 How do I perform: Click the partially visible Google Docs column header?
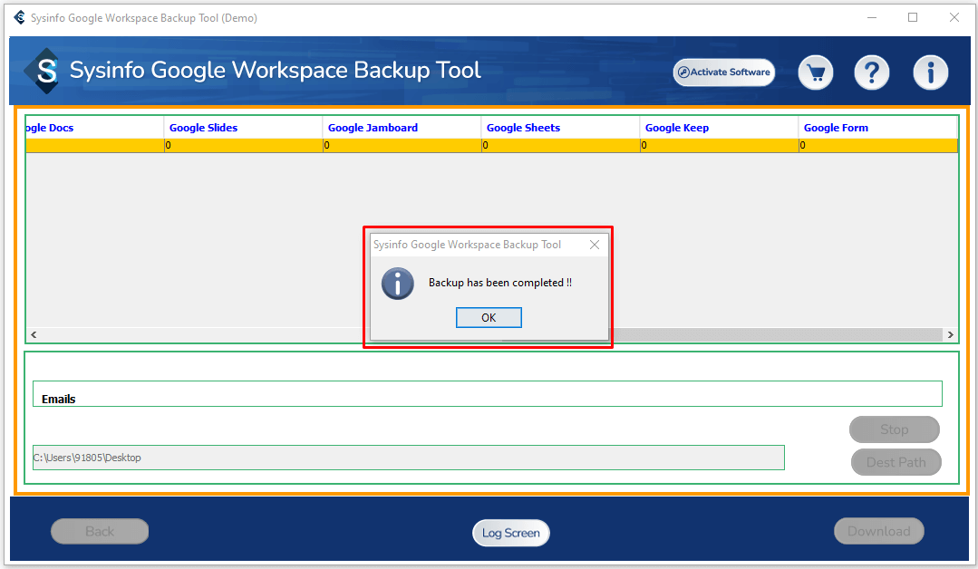coord(94,128)
